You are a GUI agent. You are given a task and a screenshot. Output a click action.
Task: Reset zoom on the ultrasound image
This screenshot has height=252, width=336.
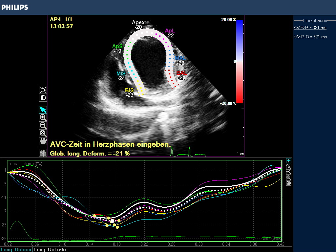[x=43, y=133]
